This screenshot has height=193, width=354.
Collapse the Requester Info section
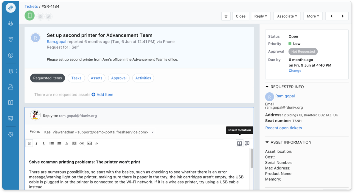[267, 87]
